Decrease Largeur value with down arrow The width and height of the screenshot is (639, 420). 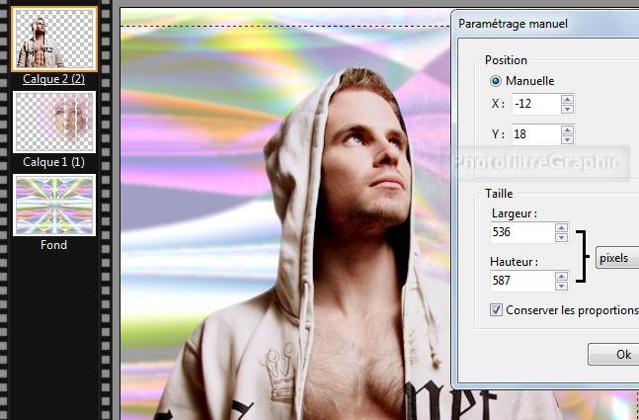tap(561, 238)
